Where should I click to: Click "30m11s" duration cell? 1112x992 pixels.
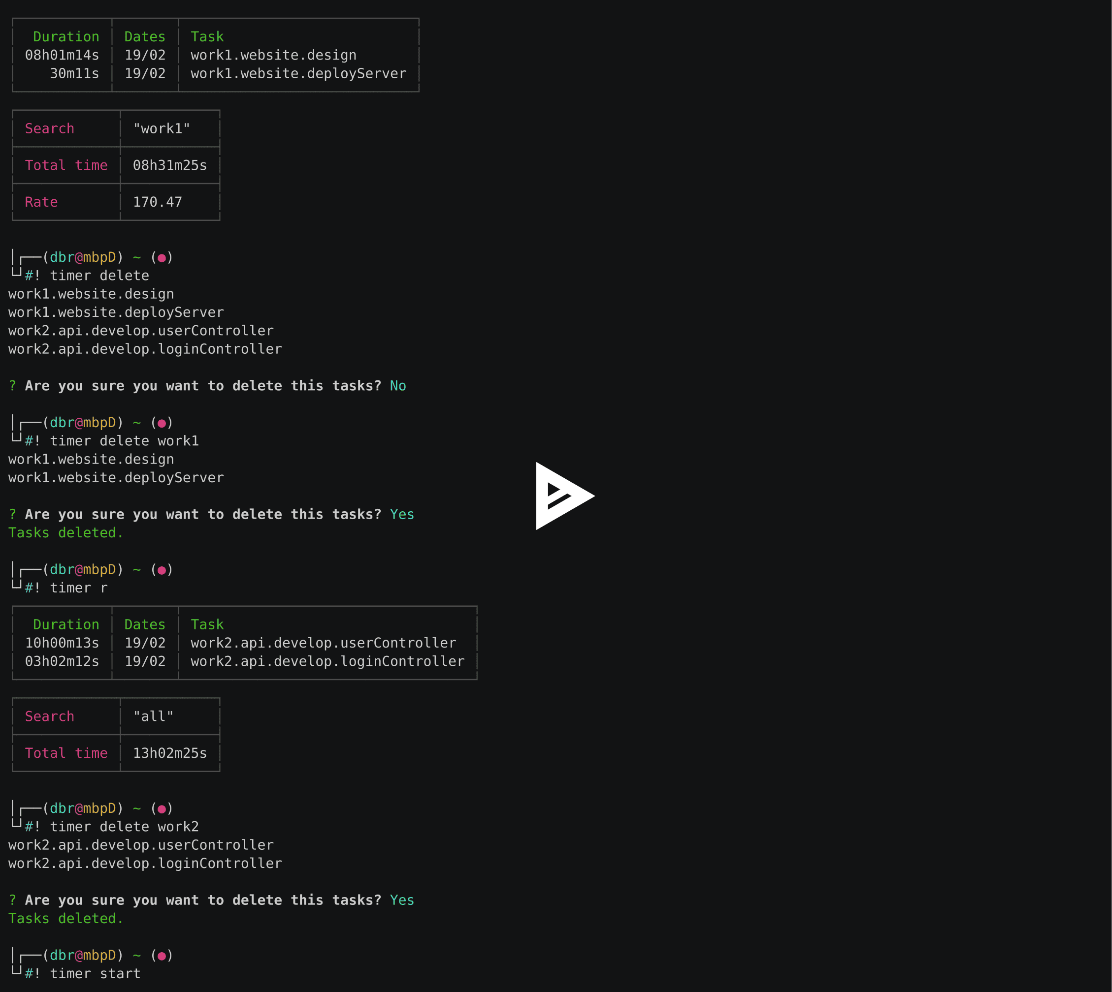coord(75,74)
